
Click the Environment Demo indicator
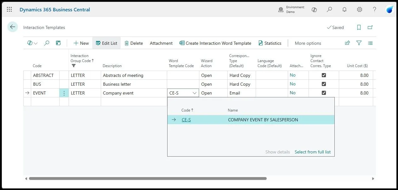pyautogui.click(x=292, y=9)
